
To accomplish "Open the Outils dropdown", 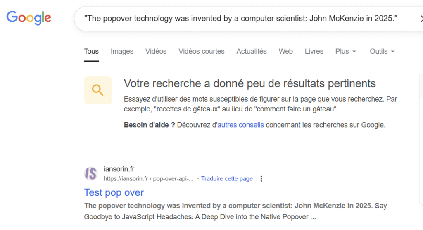I will 382,51.
